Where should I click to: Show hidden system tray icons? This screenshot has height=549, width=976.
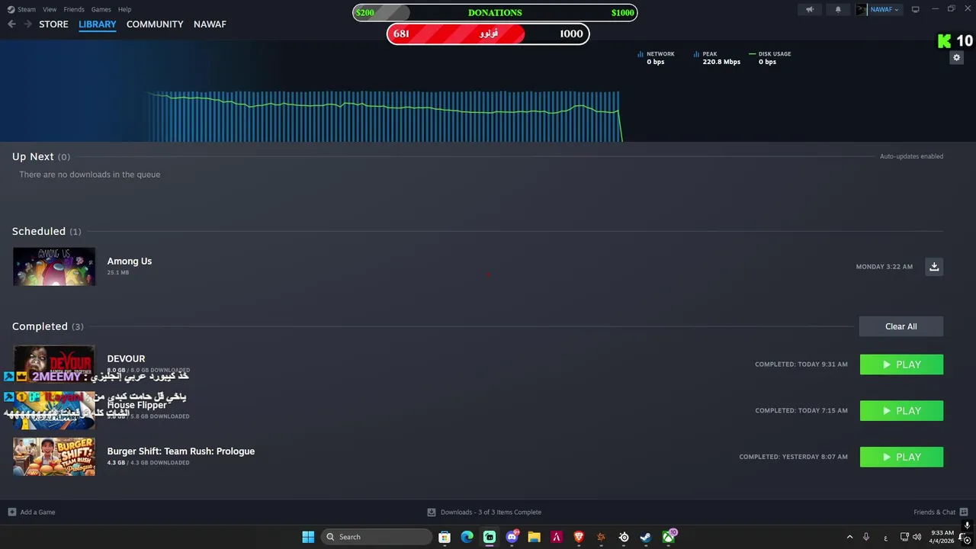point(849,537)
